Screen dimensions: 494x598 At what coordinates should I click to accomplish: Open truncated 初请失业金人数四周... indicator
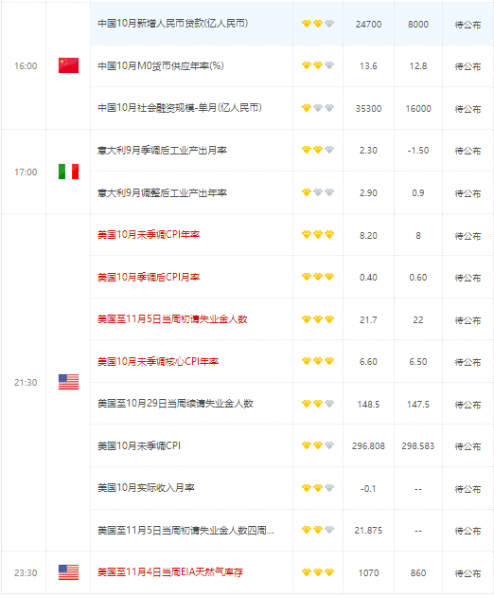click(185, 530)
